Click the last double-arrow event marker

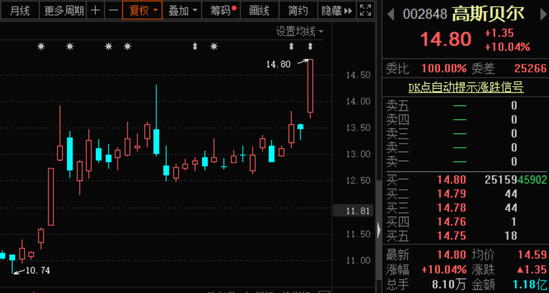[310, 46]
